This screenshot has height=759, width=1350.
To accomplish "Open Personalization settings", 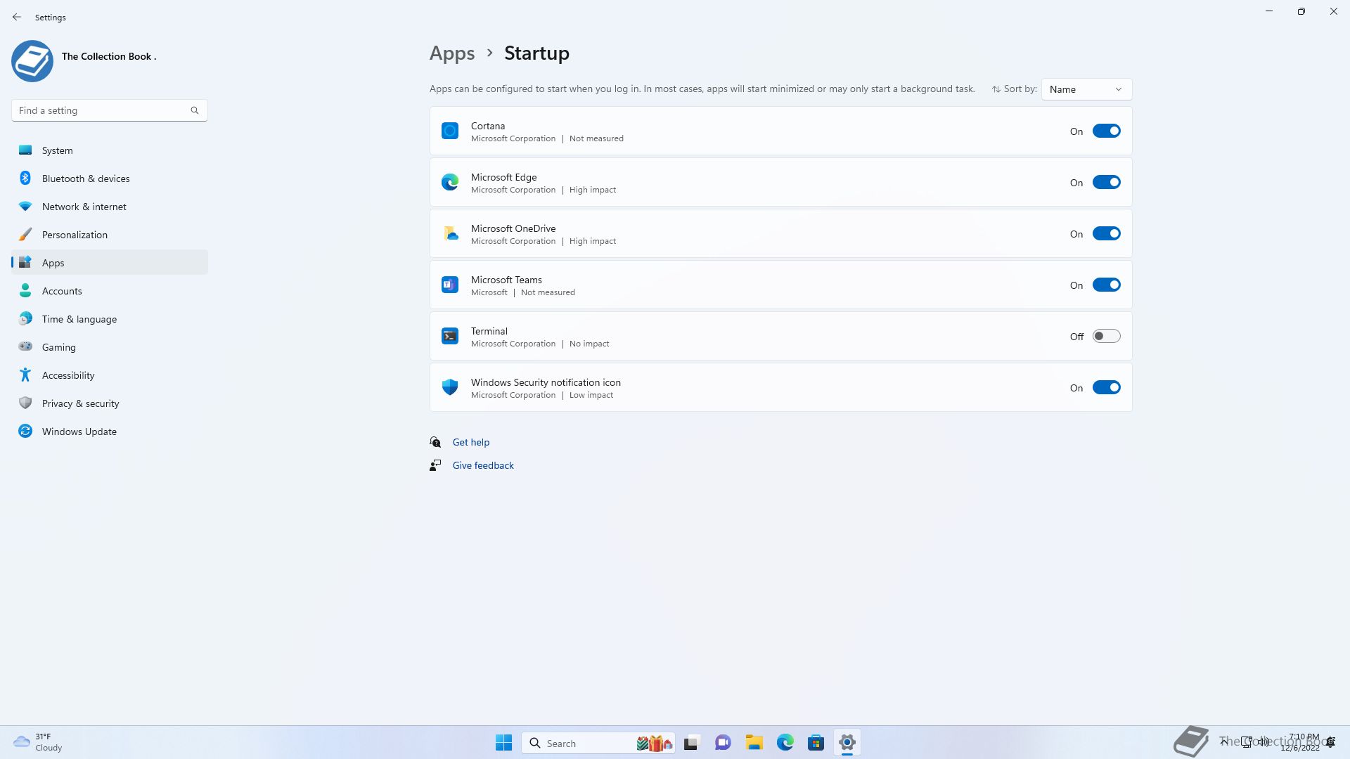I will (x=110, y=234).
